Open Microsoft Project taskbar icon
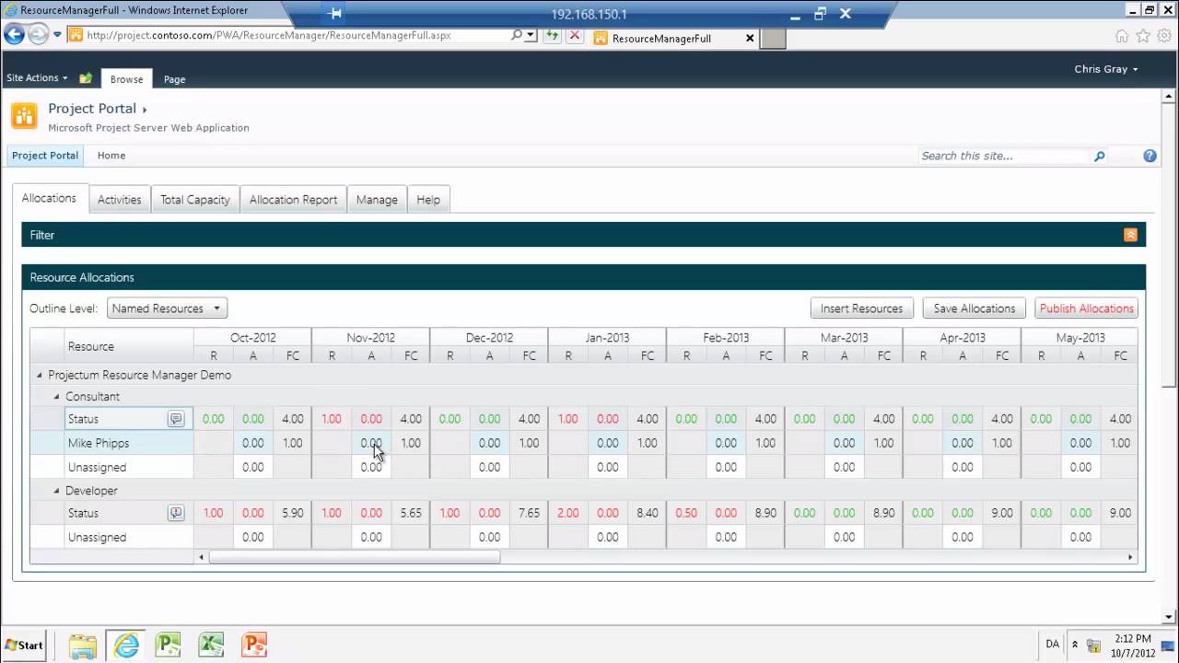Screen dimensions: 1179x663 click(169, 645)
